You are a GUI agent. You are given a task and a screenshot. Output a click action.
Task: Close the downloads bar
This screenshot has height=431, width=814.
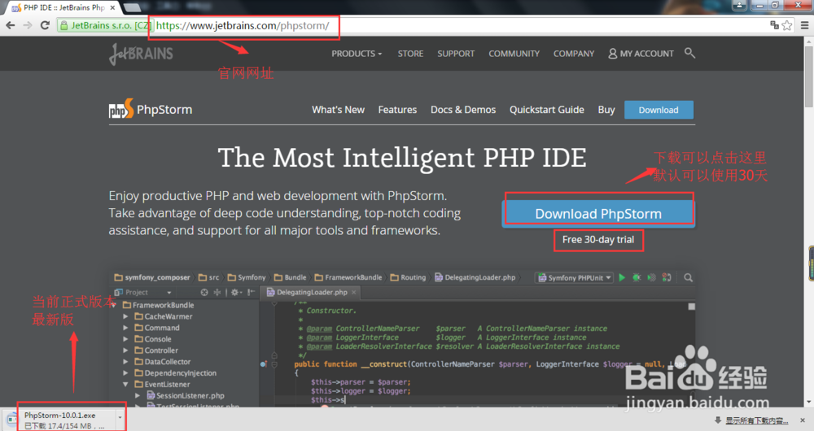(x=803, y=420)
